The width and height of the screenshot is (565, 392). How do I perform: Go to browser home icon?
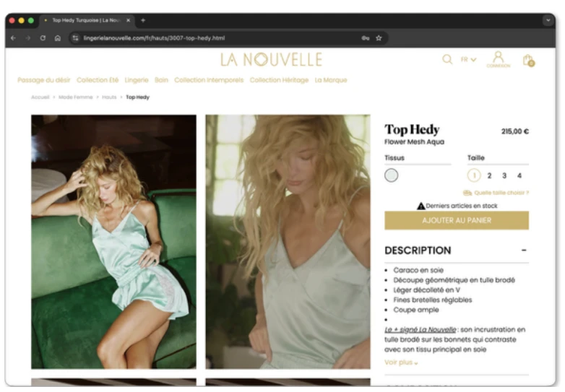click(x=58, y=38)
